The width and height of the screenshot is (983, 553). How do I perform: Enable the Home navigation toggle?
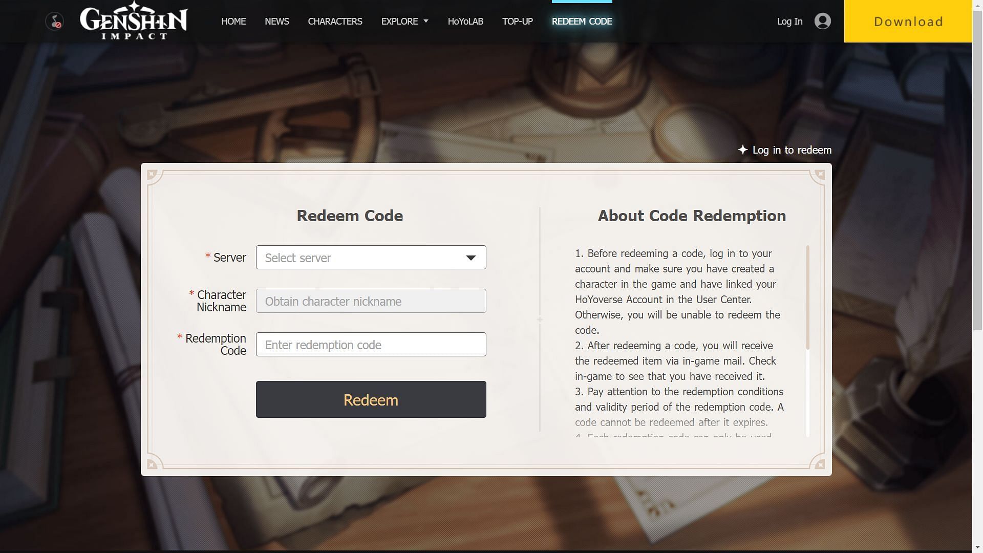pyautogui.click(x=233, y=21)
